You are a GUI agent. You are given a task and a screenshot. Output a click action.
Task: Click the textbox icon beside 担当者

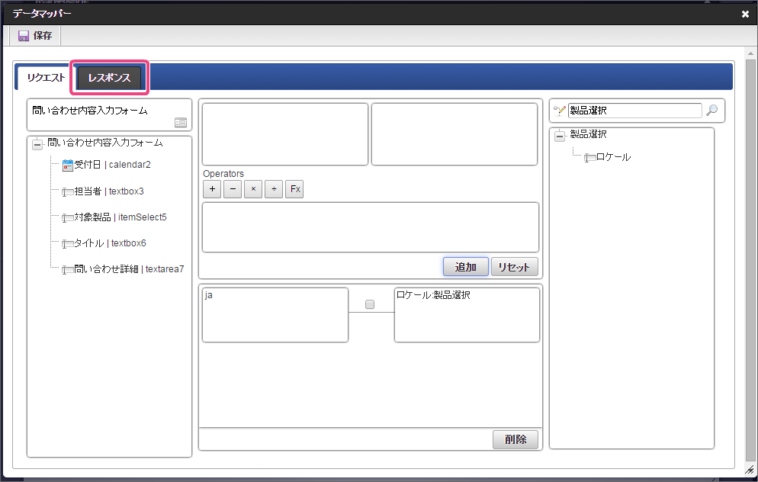point(68,192)
